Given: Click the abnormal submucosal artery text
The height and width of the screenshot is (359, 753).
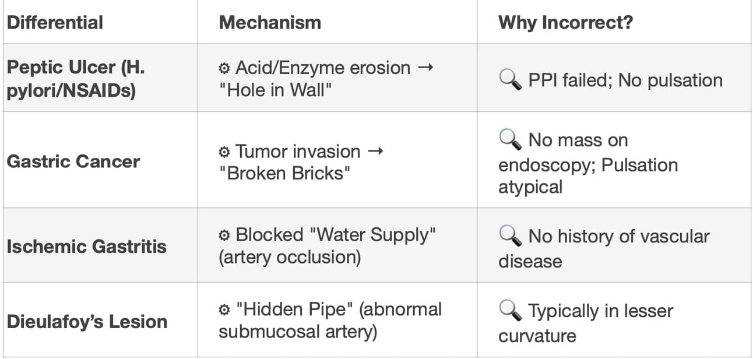Looking at the screenshot, I should [330, 321].
